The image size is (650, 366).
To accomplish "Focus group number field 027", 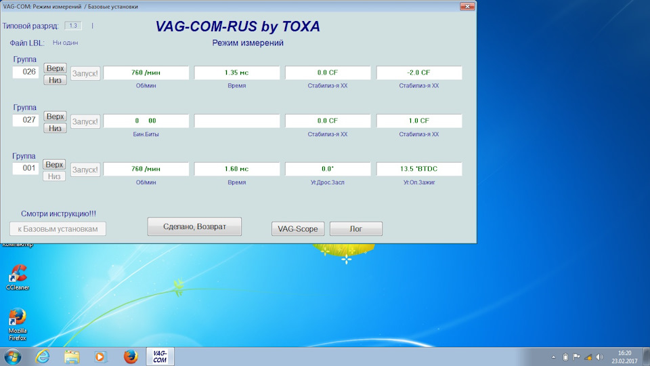I will point(26,120).
